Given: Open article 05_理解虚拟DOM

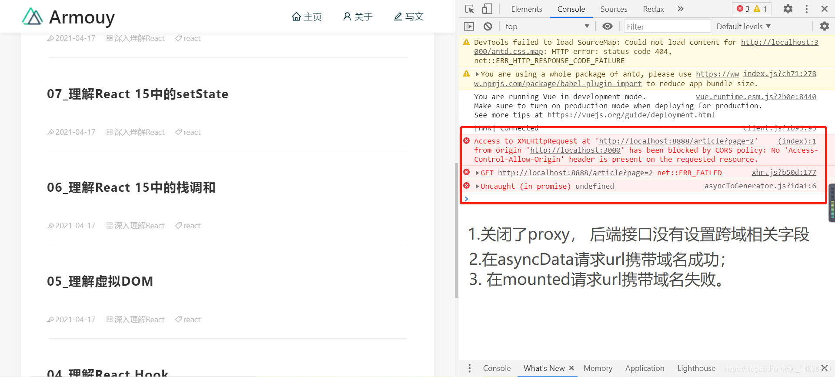Looking at the screenshot, I should tap(100, 281).
